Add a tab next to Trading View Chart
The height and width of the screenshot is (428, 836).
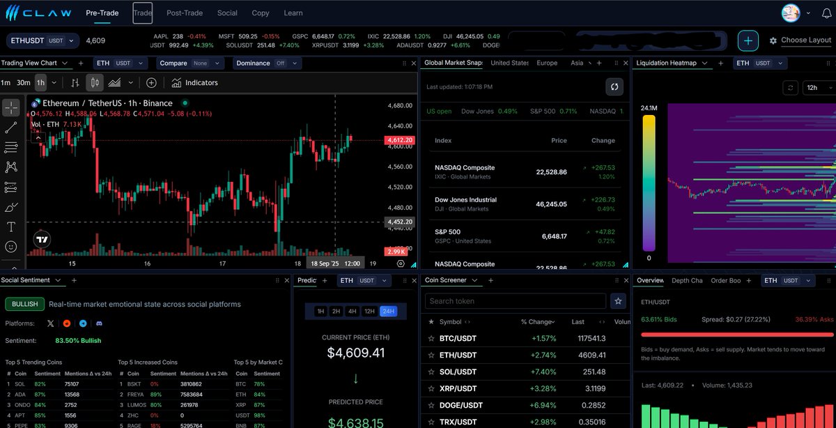point(81,63)
